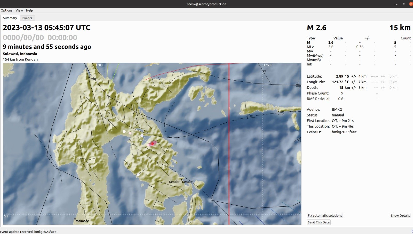Open the Help menu

click(29, 10)
